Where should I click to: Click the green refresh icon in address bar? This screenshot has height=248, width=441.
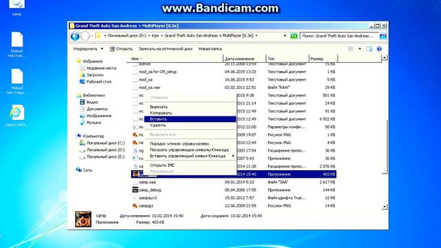point(294,36)
